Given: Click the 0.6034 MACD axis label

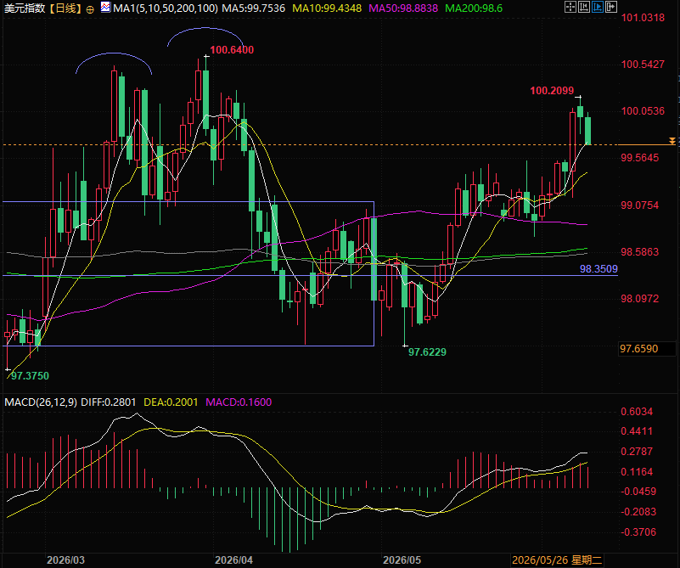Looking at the screenshot, I should click(x=637, y=412).
